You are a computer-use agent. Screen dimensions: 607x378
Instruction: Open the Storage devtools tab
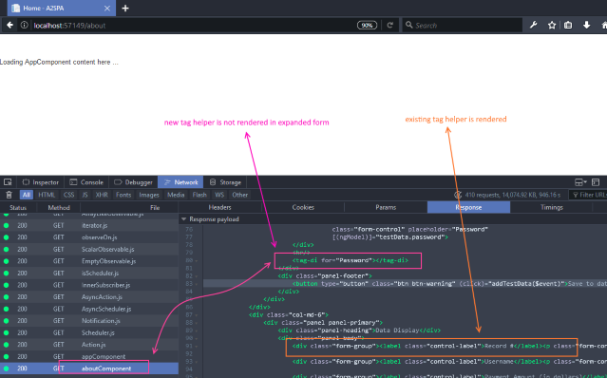pos(225,182)
